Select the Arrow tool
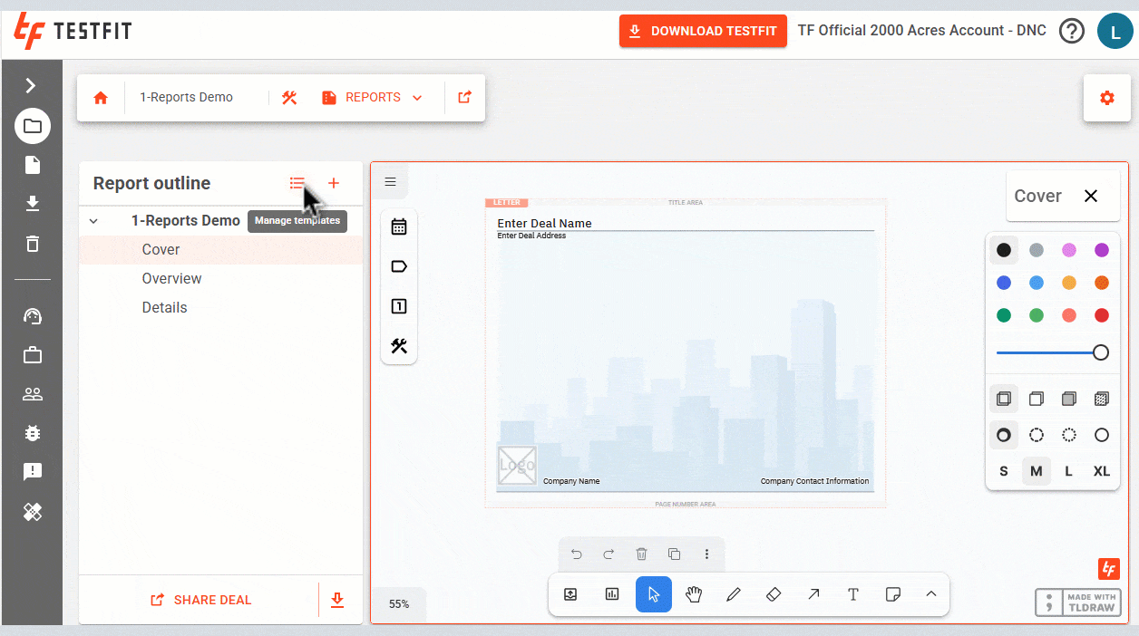The width and height of the screenshot is (1139, 636). coord(813,593)
